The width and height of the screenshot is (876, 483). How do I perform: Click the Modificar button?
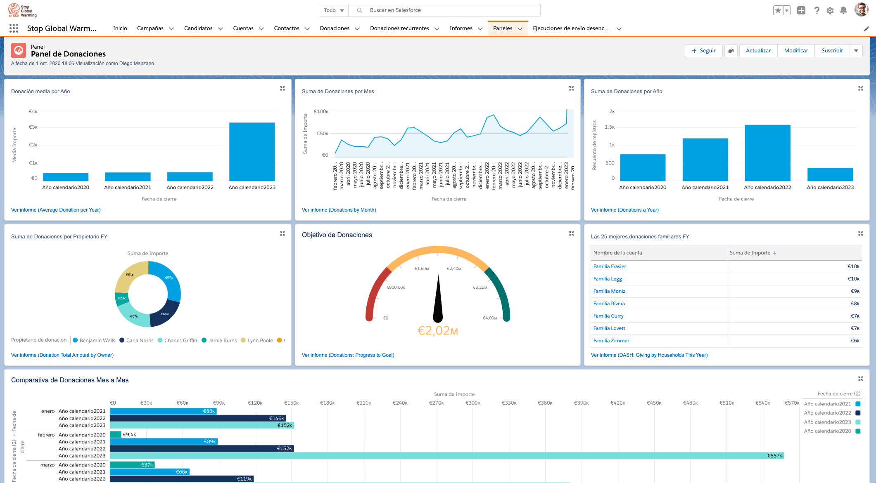click(796, 51)
